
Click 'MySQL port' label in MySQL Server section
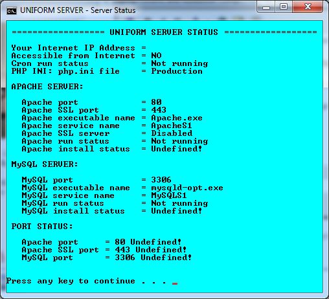click(x=47, y=180)
